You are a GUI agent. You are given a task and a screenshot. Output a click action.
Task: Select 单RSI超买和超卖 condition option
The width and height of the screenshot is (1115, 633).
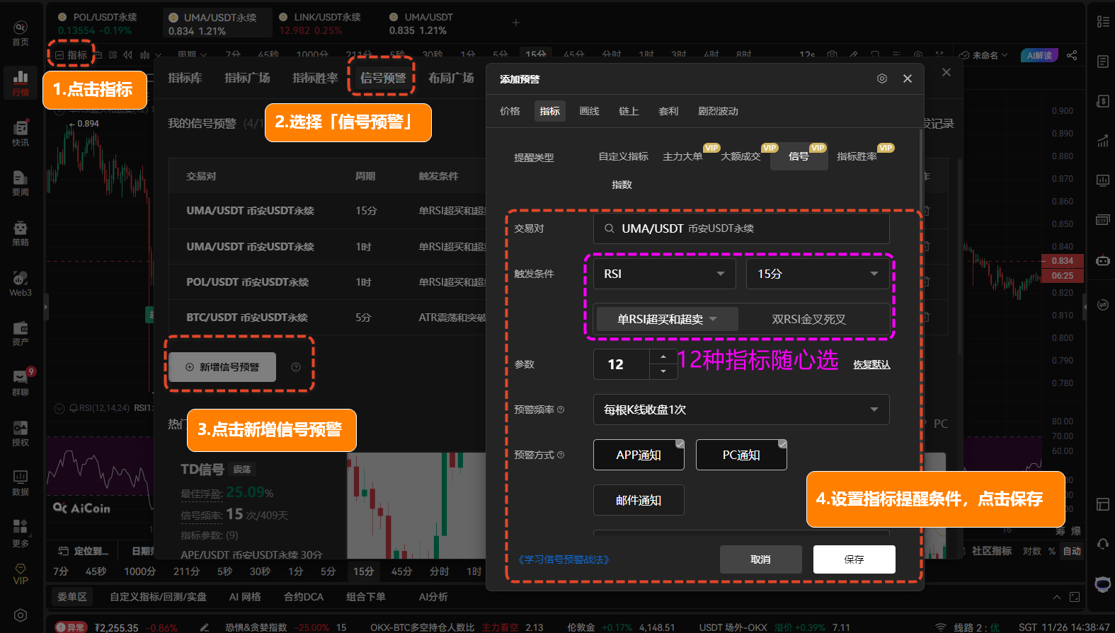(667, 319)
